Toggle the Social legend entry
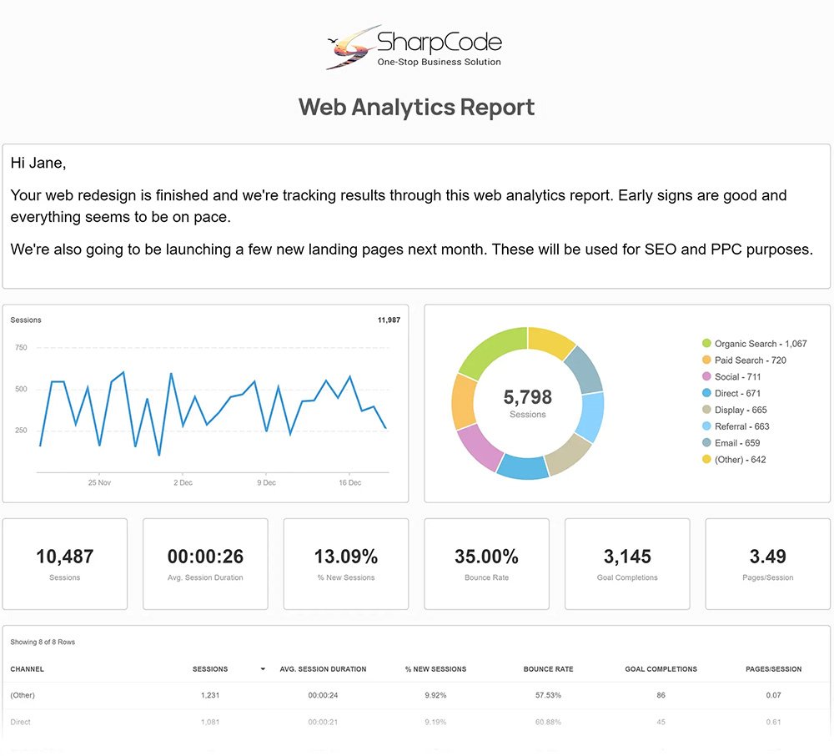 tap(737, 377)
